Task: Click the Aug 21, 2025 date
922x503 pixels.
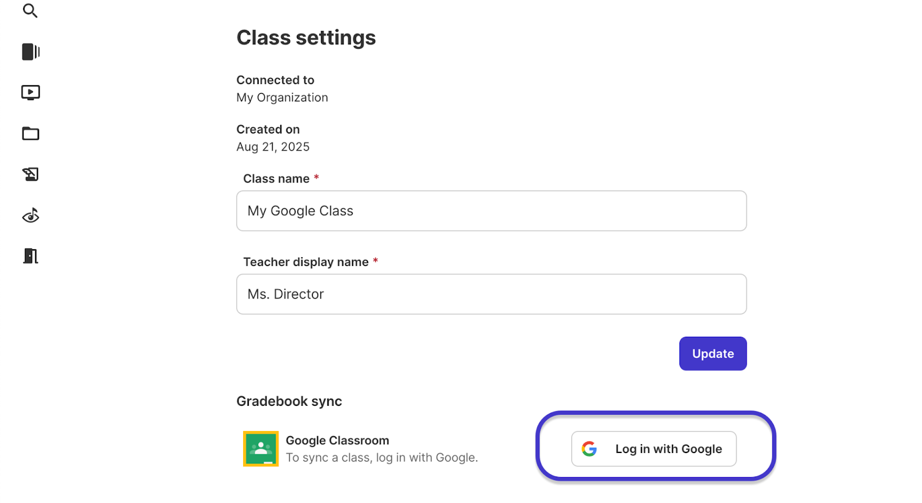Action: coord(273,147)
